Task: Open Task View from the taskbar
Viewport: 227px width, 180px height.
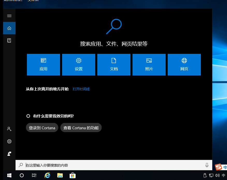Action: (x=34, y=175)
